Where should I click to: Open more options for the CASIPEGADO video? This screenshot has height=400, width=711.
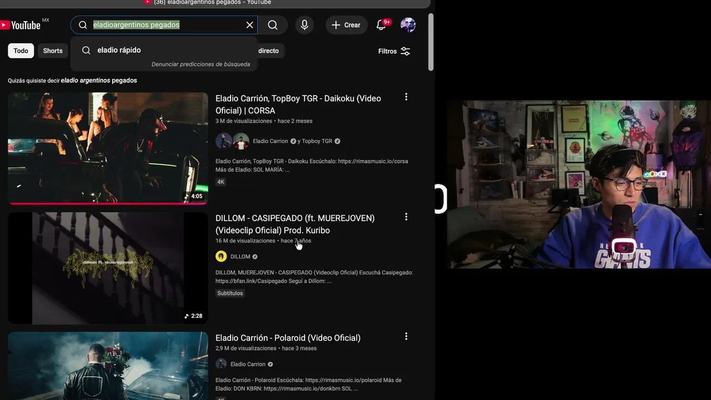click(406, 217)
